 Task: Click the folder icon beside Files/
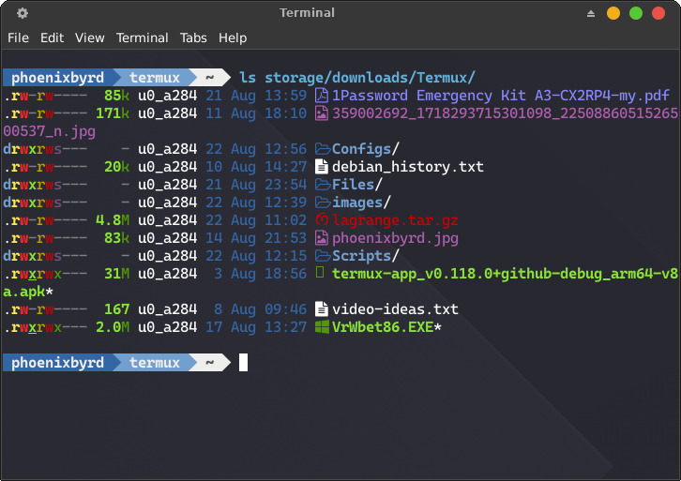point(323,185)
